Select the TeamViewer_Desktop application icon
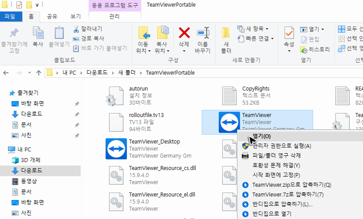This screenshot has height=219, width=363. coord(116,149)
